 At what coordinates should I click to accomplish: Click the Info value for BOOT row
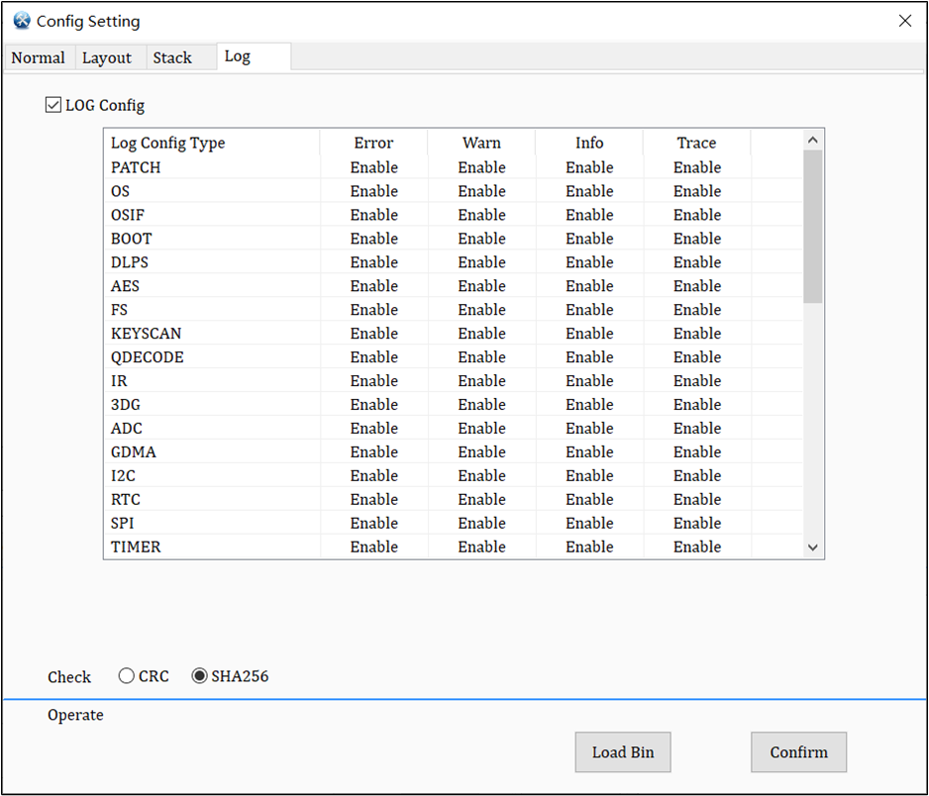pos(589,239)
